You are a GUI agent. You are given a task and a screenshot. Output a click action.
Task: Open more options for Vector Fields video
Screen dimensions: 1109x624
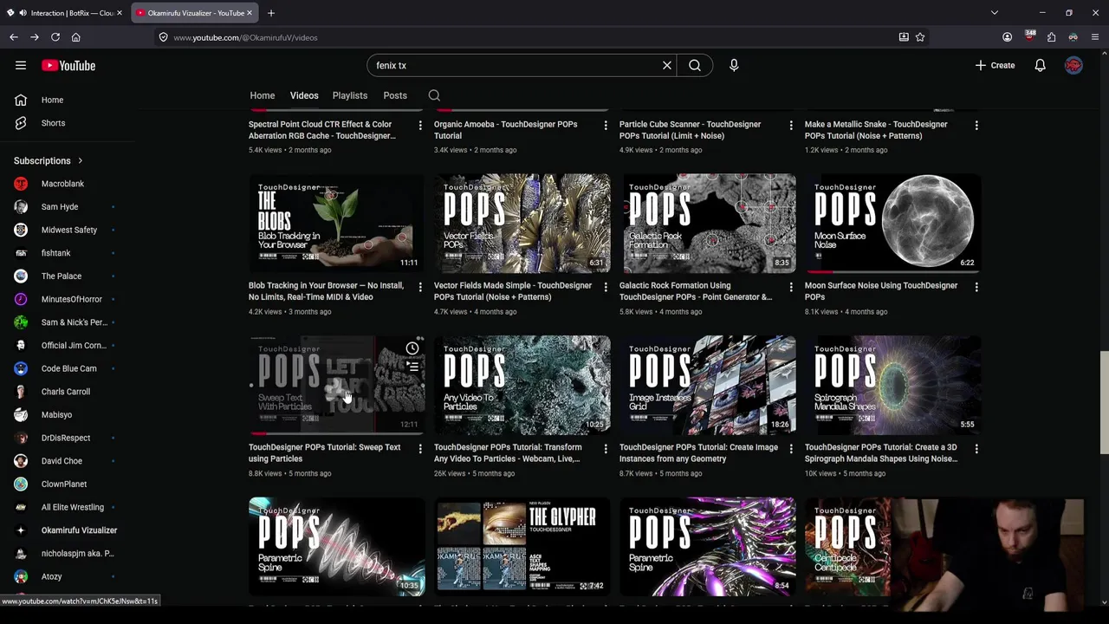[606, 286]
